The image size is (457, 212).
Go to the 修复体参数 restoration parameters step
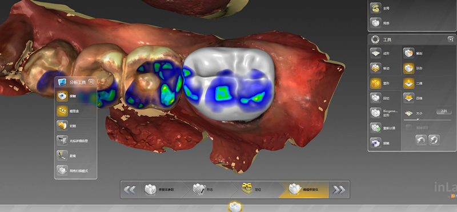(162, 190)
